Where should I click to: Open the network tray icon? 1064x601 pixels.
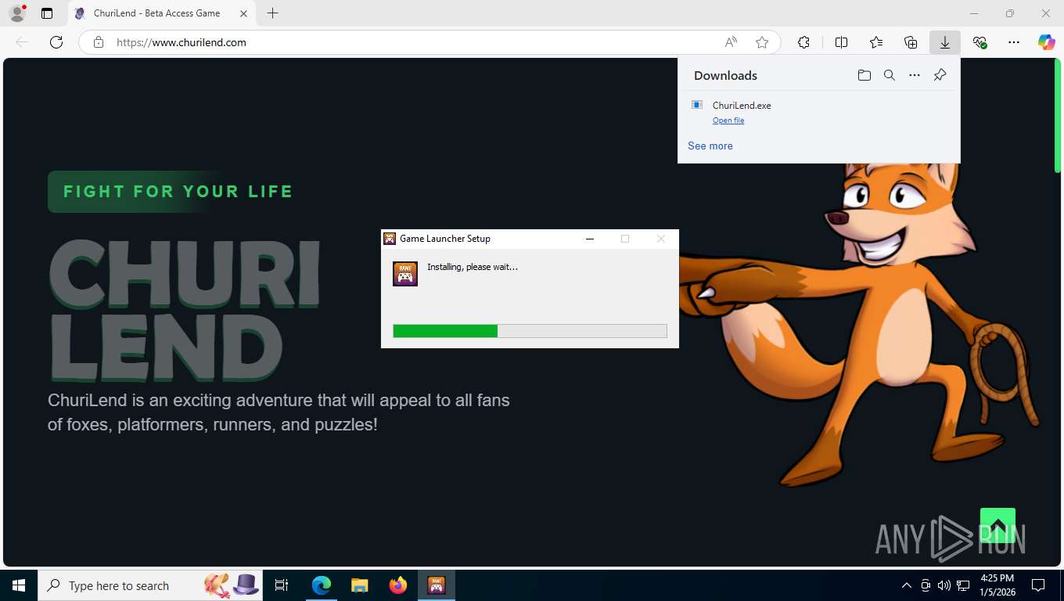tap(963, 585)
